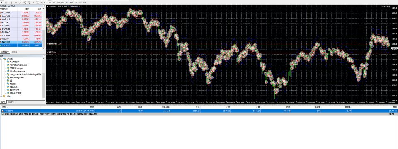Sort orders by 获利 profit column header
This screenshot has width=398, height=149.
click(395, 107)
